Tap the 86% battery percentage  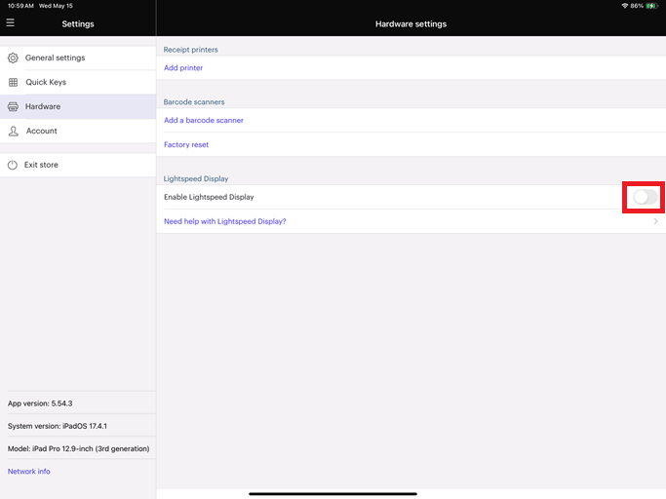(x=637, y=6)
